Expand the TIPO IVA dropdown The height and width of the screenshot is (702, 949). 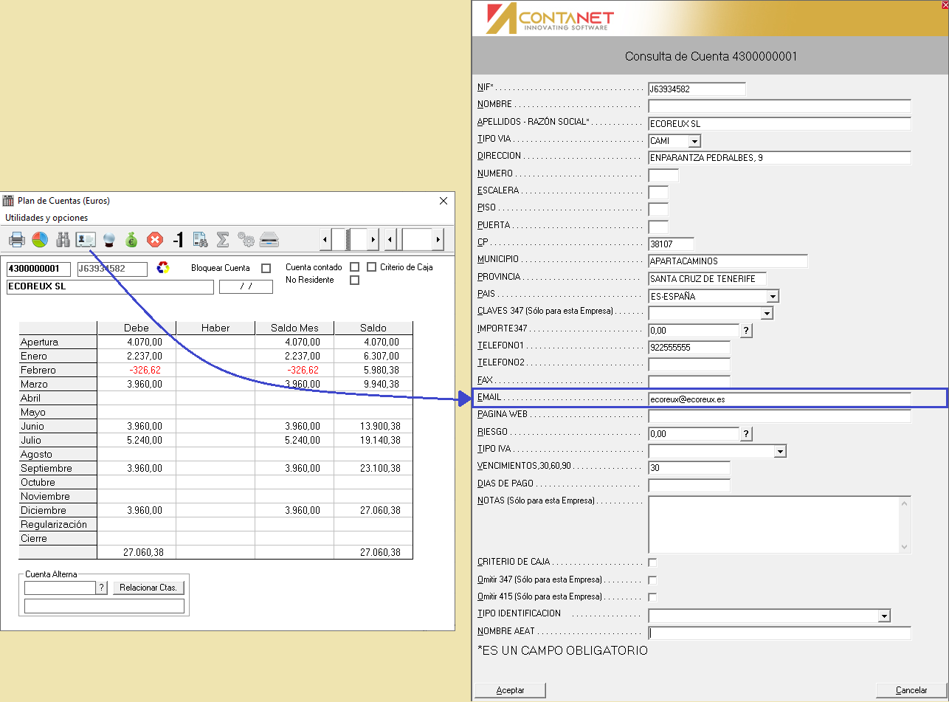(x=780, y=451)
